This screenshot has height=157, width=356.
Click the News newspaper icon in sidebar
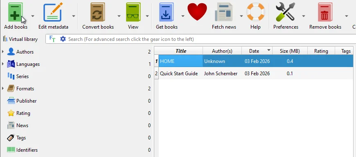coord(11,125)
